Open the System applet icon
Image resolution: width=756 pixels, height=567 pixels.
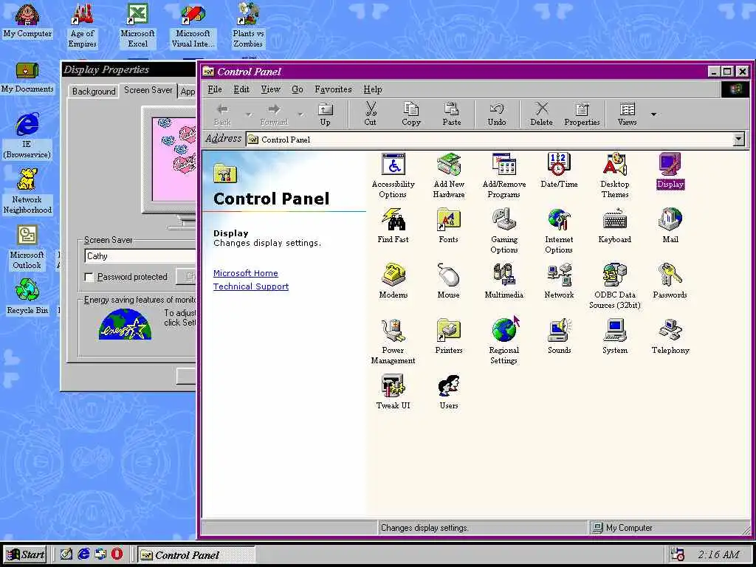coord(615,337)
